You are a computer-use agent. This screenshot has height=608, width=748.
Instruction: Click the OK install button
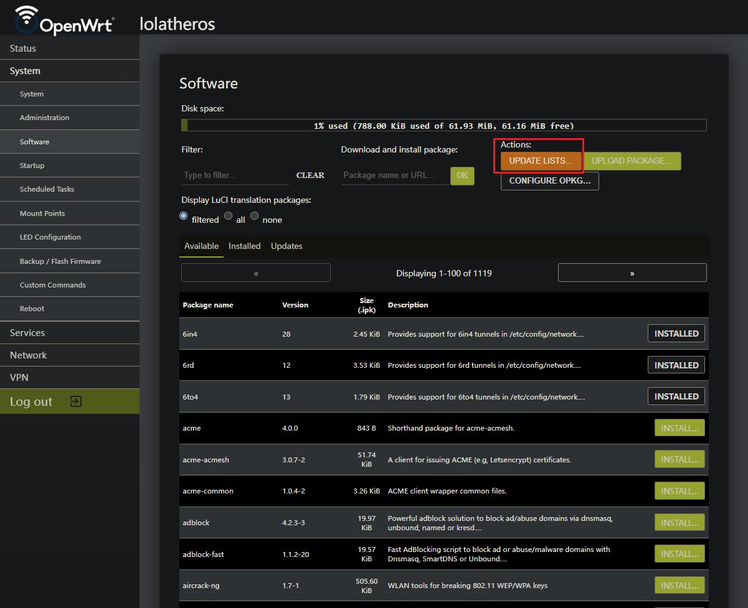(462, 175)
